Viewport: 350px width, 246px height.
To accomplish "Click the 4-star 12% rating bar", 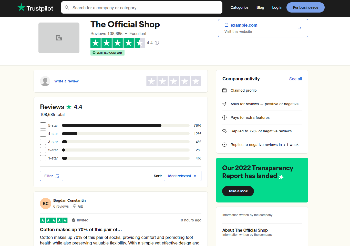I will pyautogui.click(x=126, y=134).
